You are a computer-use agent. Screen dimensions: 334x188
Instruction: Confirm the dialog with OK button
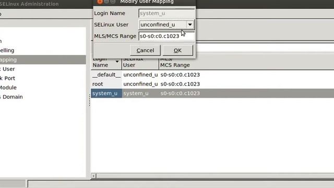click(x=177, y=50)
